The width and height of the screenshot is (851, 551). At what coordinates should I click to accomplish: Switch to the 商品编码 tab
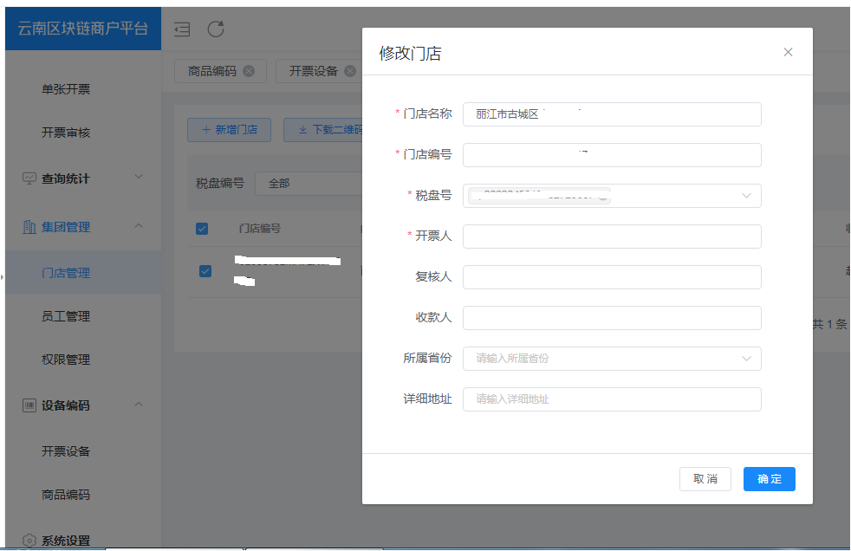212,71
